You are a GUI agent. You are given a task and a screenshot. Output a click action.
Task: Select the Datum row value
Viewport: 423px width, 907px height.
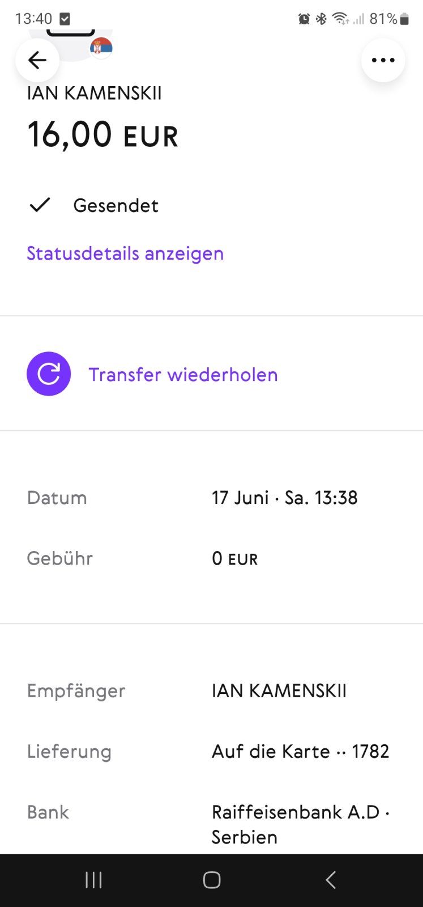tap(284, 498)
